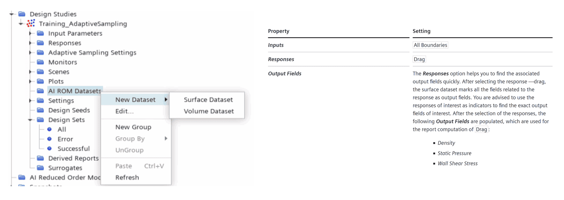The height and width of the screenshot is (200, 564).
Task: Click the Design Studies folder icon
Action: tap(22, 14)
